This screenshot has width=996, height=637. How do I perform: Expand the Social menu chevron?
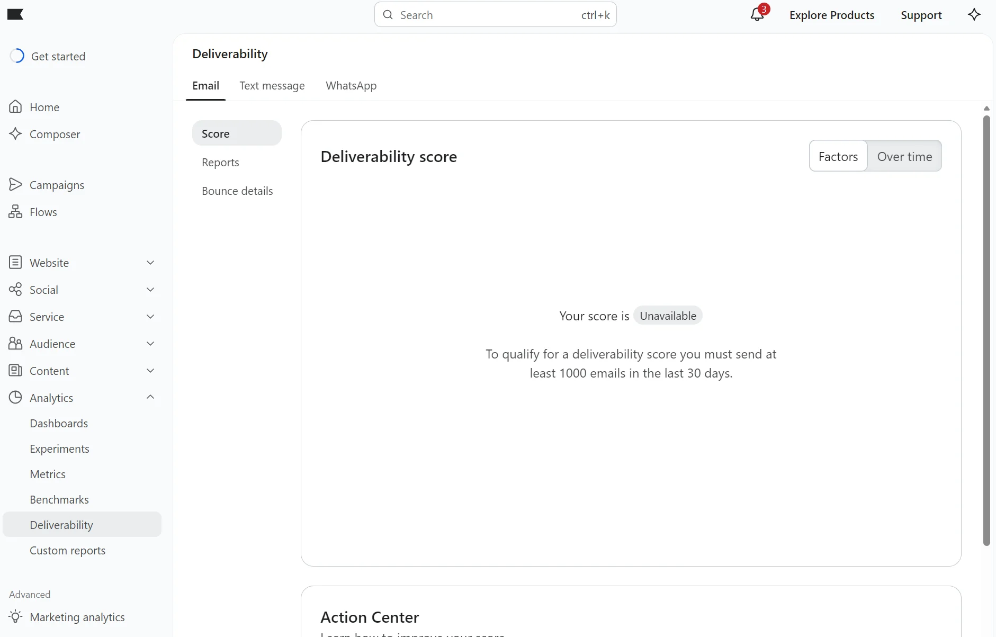coord(150,290)
